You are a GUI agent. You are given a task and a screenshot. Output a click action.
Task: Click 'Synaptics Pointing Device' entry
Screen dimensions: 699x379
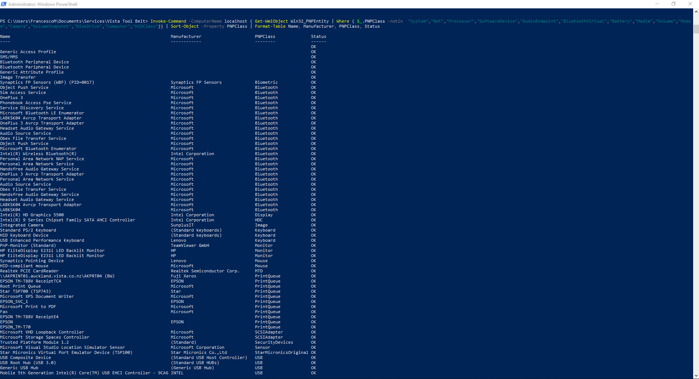click(x=32, y=261)
